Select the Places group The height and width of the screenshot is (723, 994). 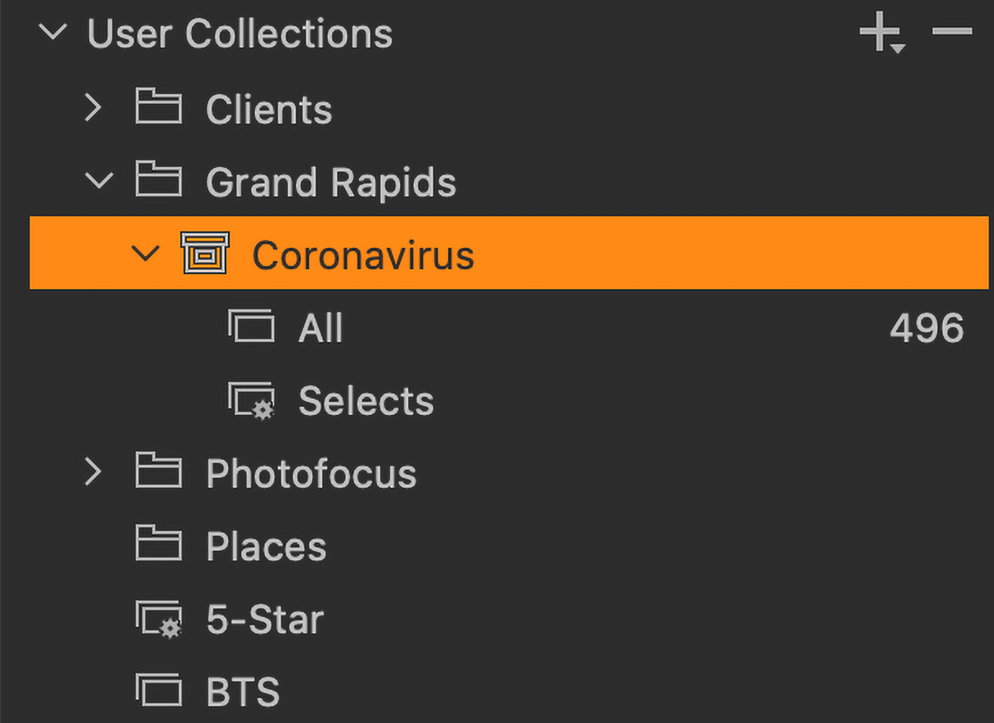pos(266,546)
